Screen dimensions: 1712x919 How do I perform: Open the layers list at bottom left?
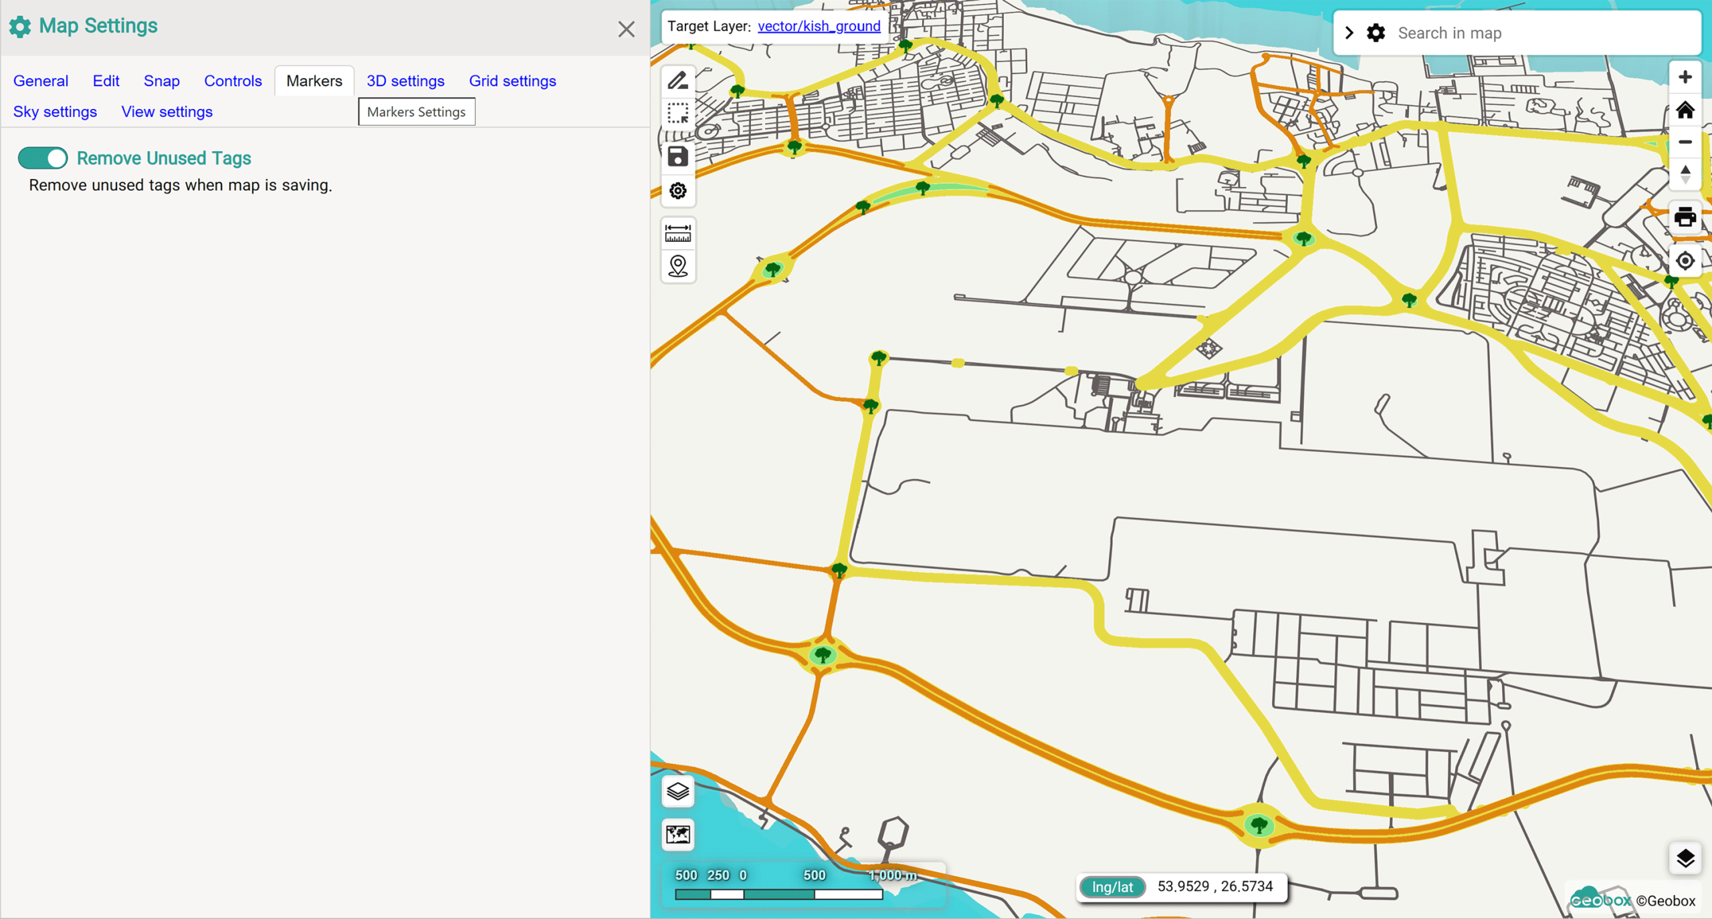[677, 791]
